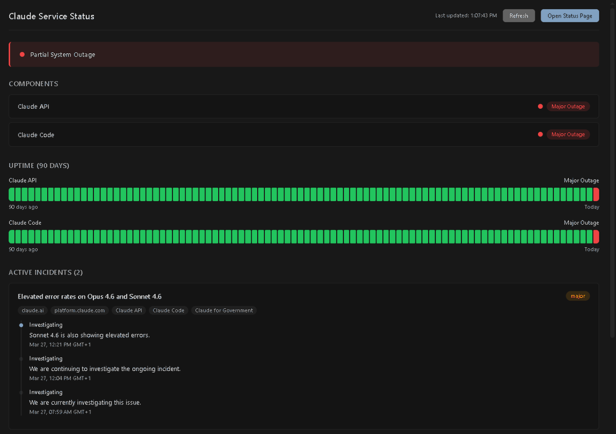Click the Claude for Government tag
The image size is (616, 434).
click(224, 310)
